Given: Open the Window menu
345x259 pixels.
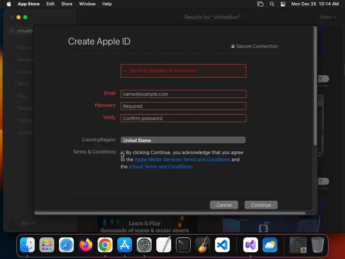Looking at the screenshot, I should click(x=87, y=4).
